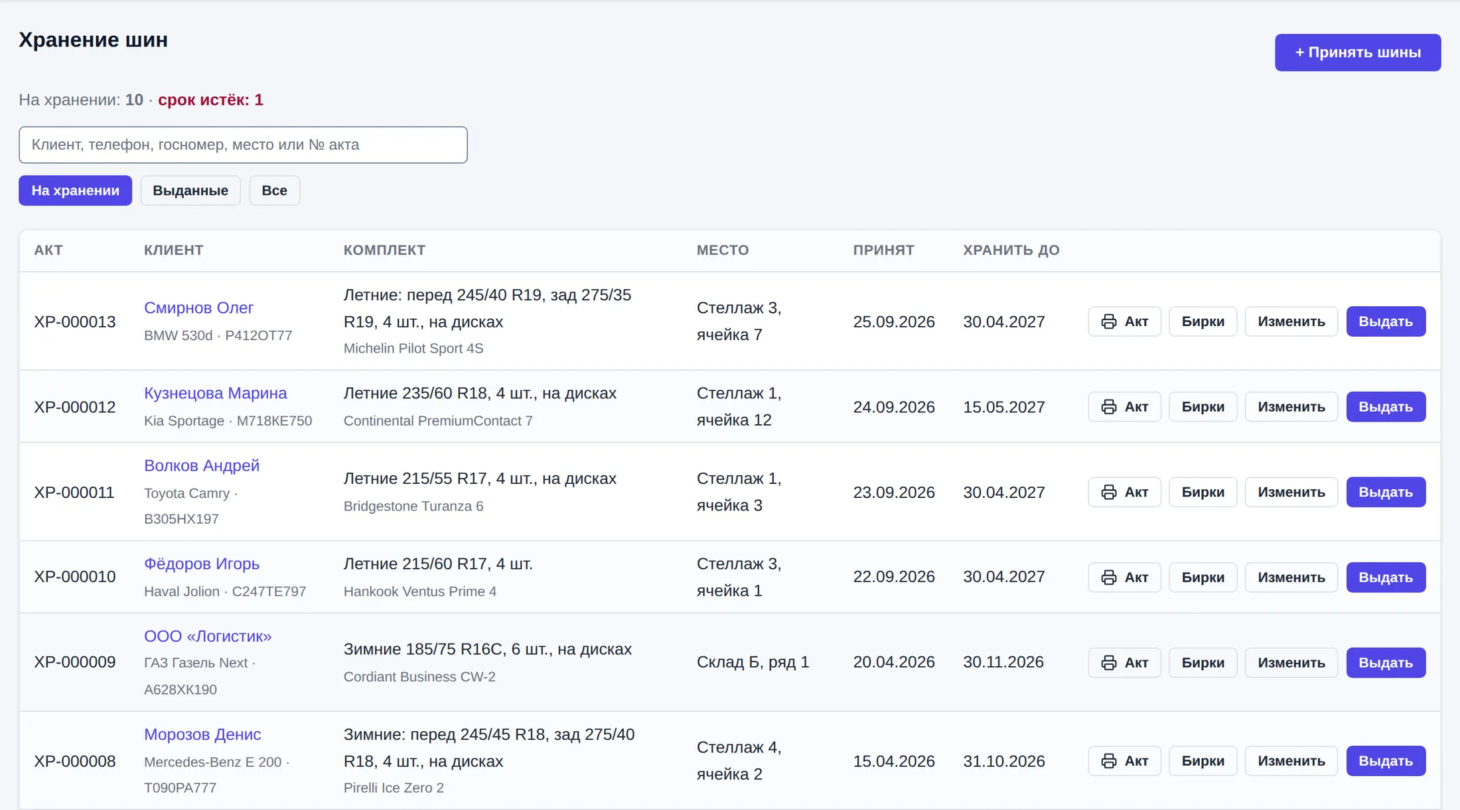Print act for XP-000010 Фёдоров Игорь

click(x=1124, y=577)
